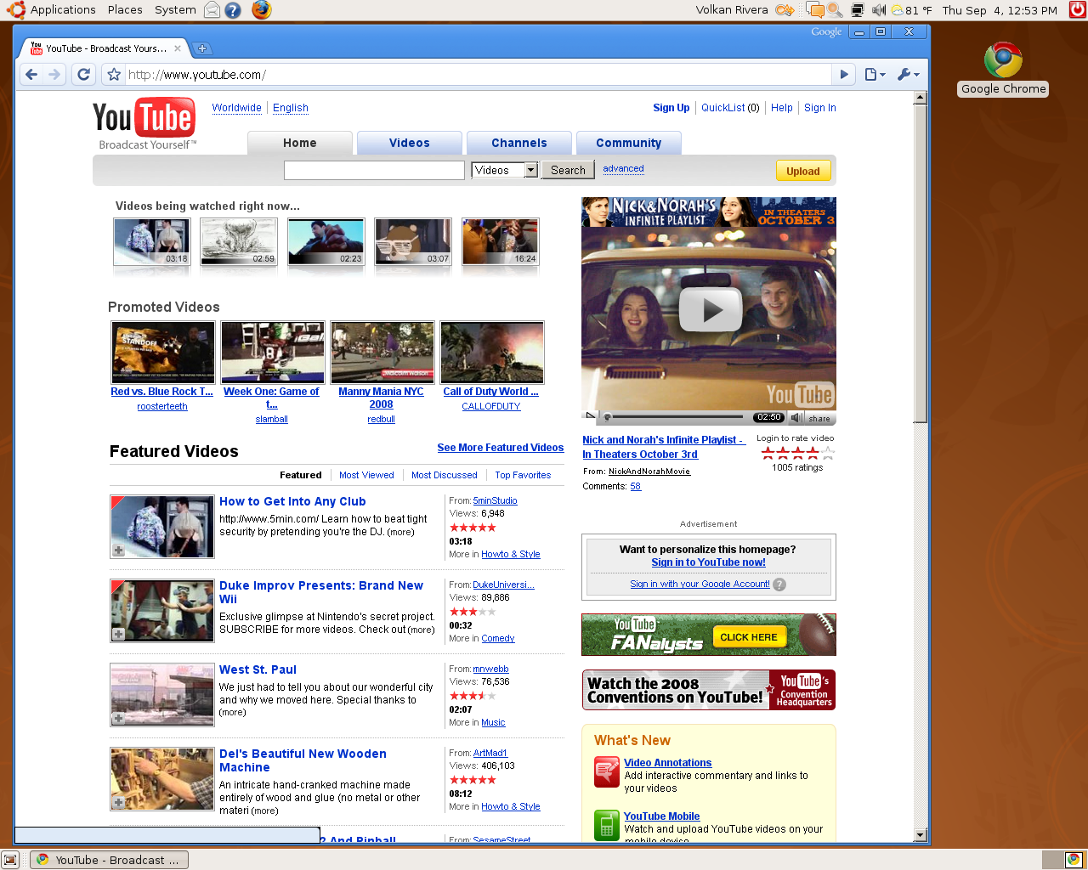Switch to the Channels tab
Screen dimensions: 1088x870
click(x=518, y=142)
